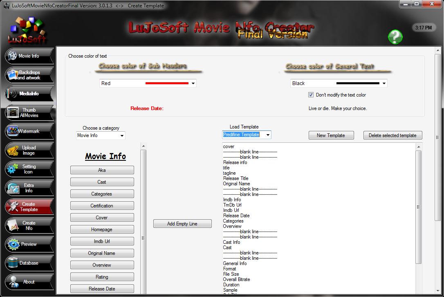Select "Overall Bitrate" in template list

coord(236,279)
